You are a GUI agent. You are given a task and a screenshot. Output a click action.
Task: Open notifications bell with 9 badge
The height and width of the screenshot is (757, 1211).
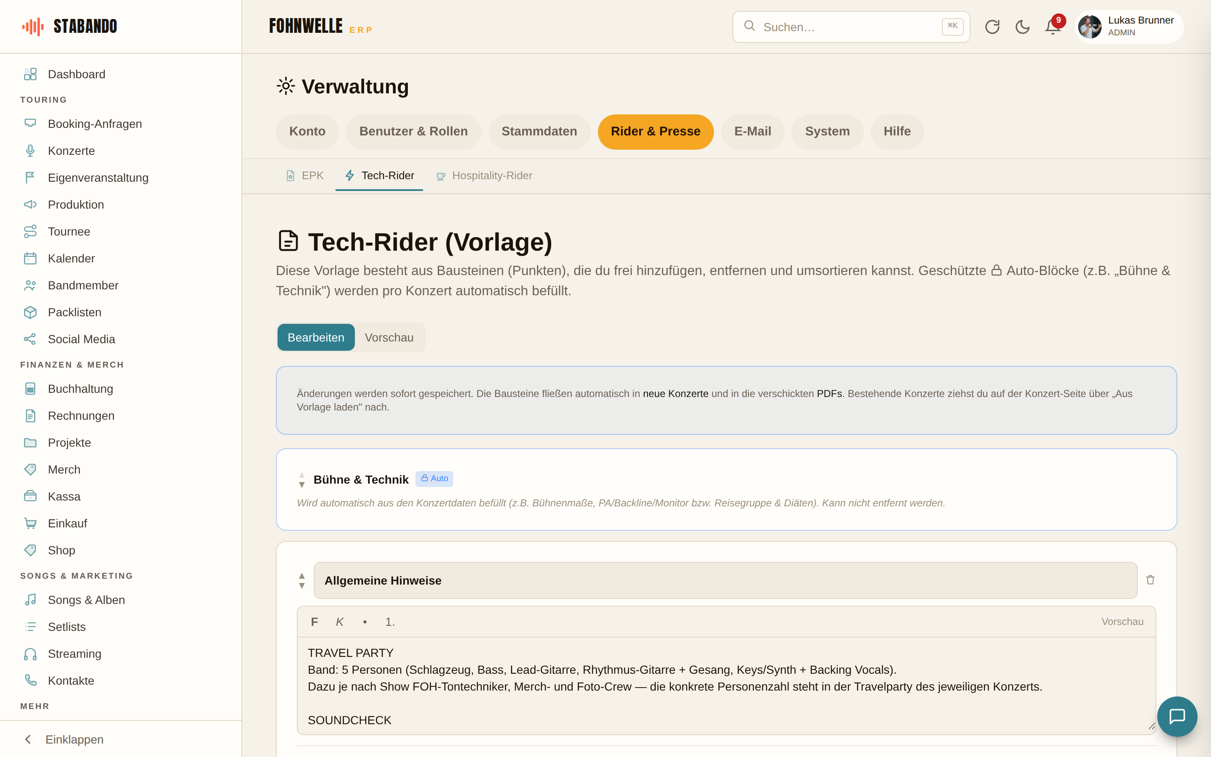(x=1053, y=26)
